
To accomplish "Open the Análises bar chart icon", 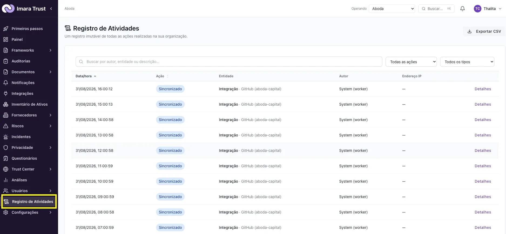I will (x=6, y=180).
